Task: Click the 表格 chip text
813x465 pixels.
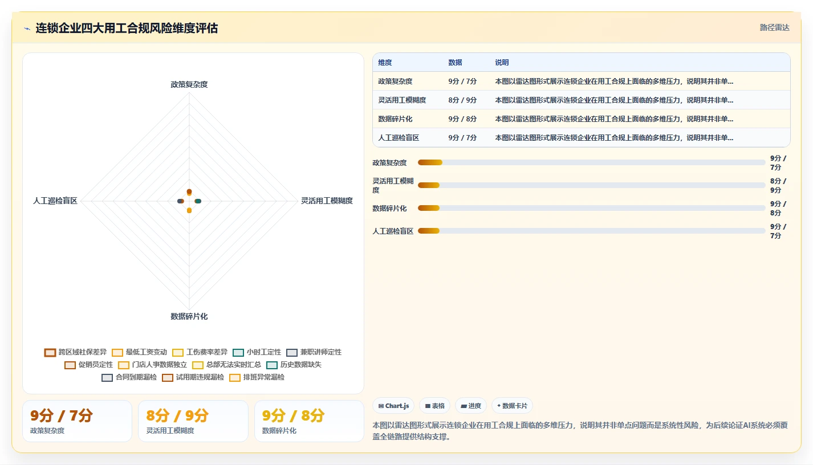Action: 438,406
